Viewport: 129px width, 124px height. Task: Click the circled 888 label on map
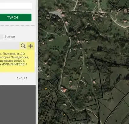(59, 29)
